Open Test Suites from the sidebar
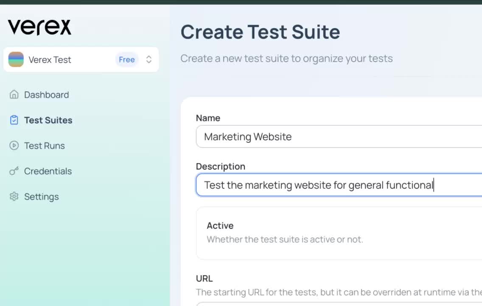 (x=48, y=120)
